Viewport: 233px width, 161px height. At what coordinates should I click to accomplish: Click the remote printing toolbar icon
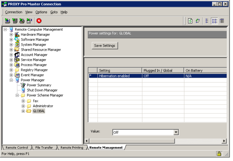22,21
